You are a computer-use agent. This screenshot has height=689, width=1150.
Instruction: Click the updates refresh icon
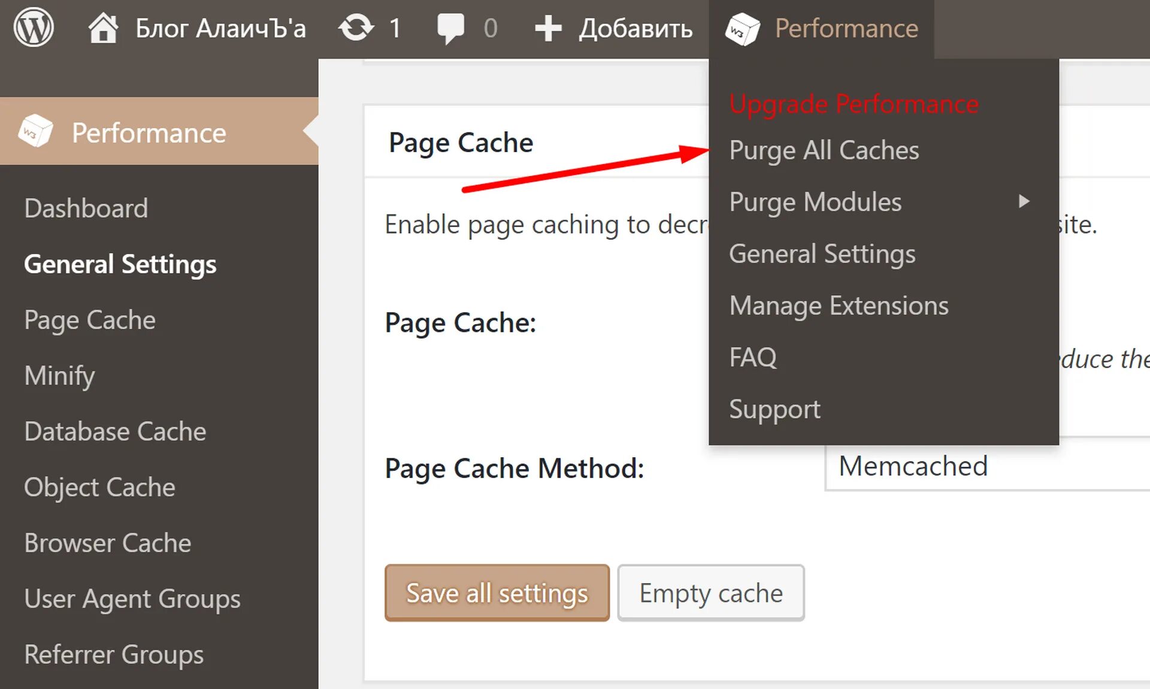pos(356,28)
